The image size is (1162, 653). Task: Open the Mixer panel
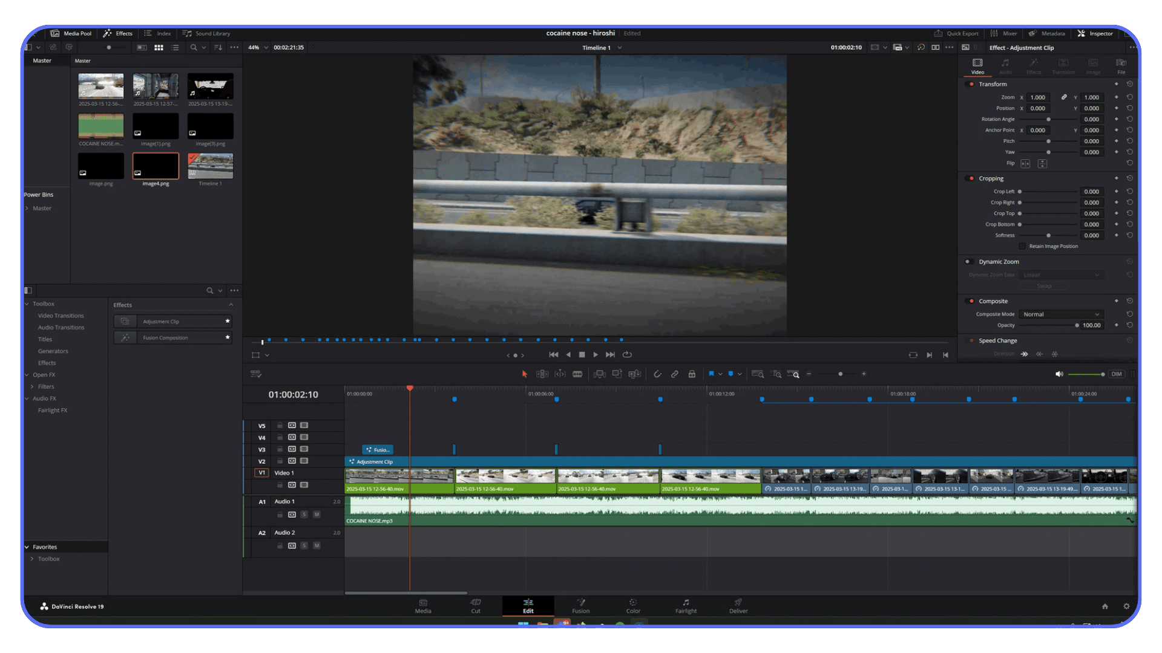pos(1003,33)
